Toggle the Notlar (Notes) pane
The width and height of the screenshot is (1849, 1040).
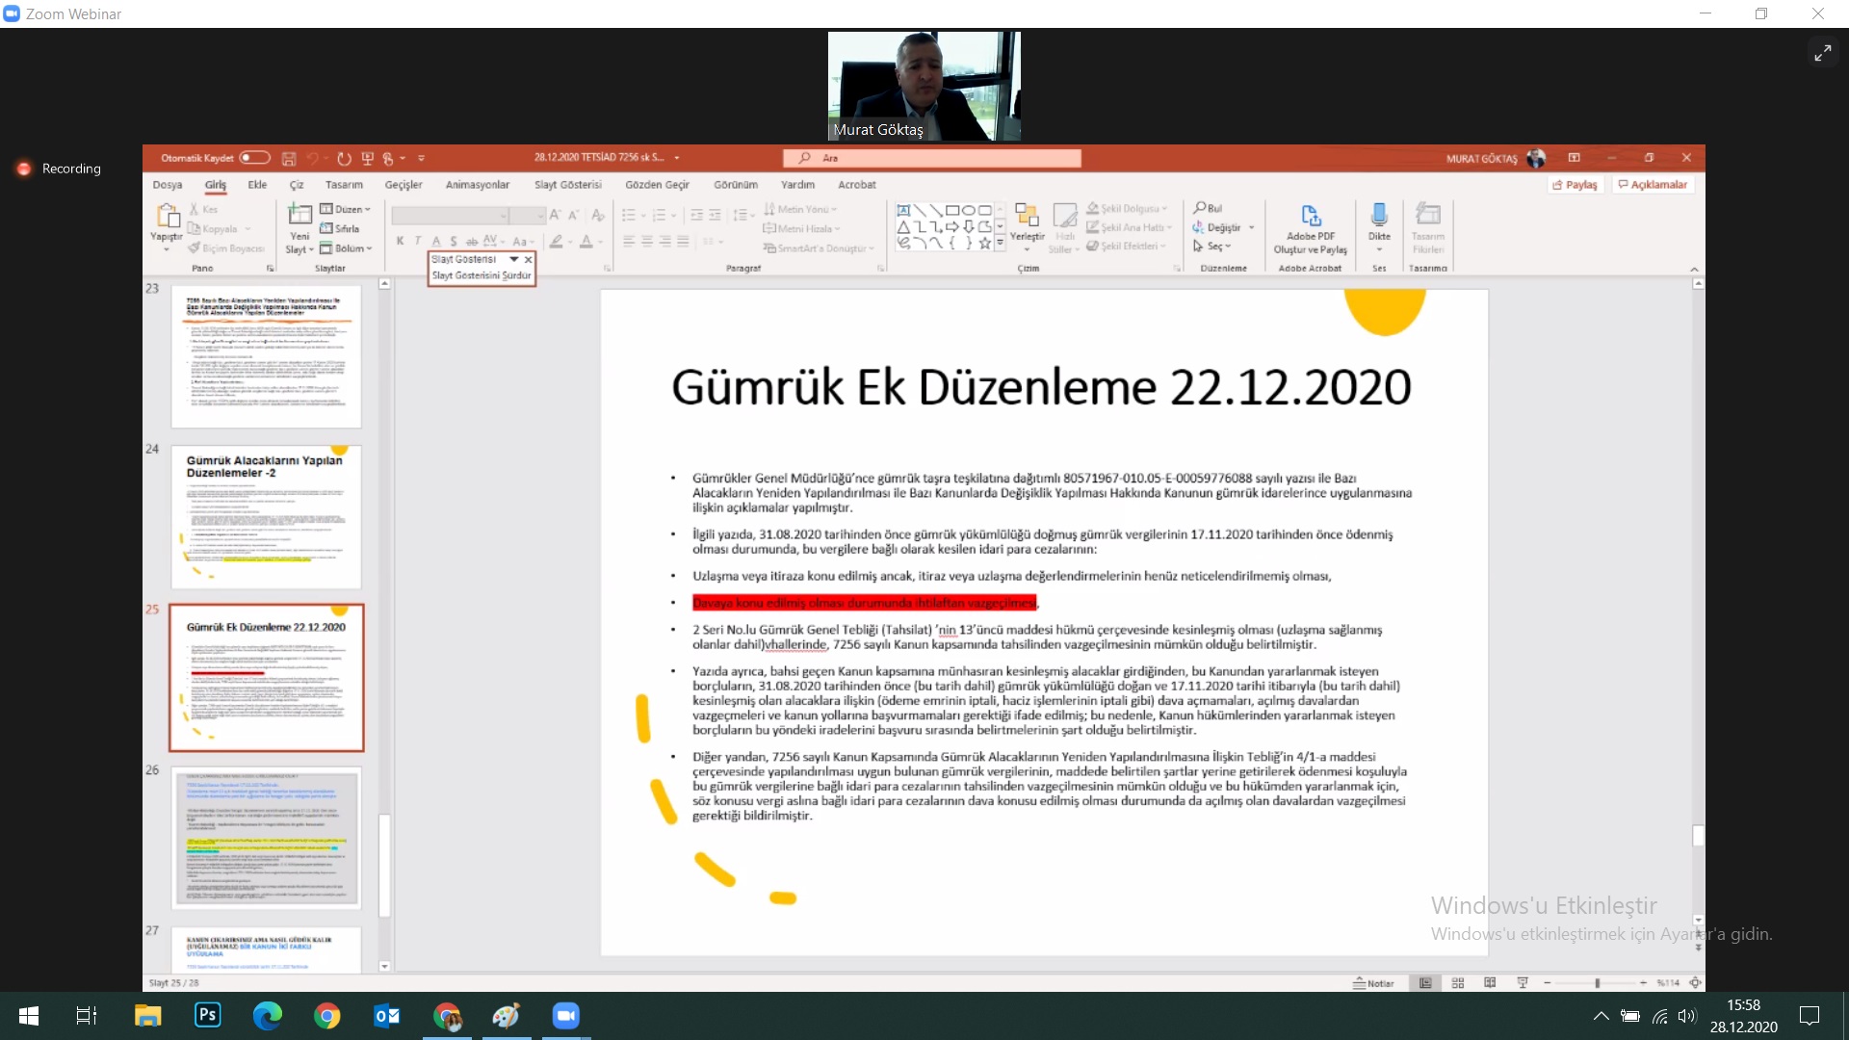1373,983
